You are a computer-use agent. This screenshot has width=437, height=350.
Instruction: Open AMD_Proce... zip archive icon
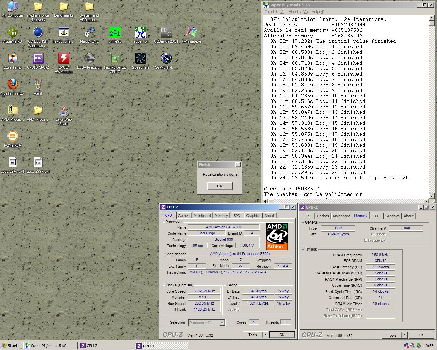point(12,113)
